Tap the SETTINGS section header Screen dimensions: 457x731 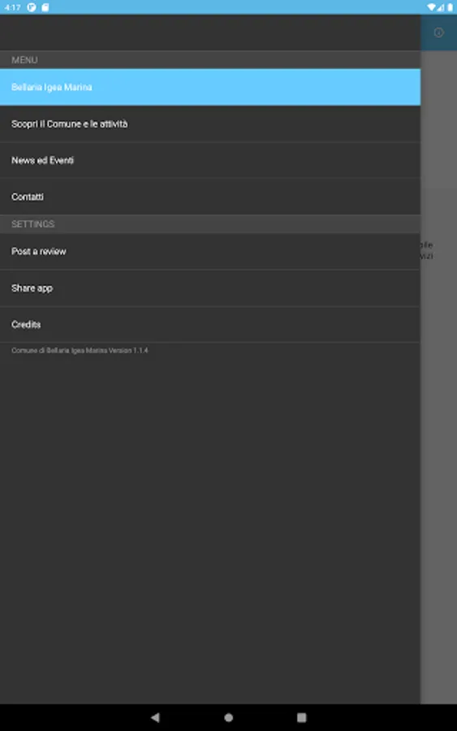pyautogui.click(x=210, y=224)
